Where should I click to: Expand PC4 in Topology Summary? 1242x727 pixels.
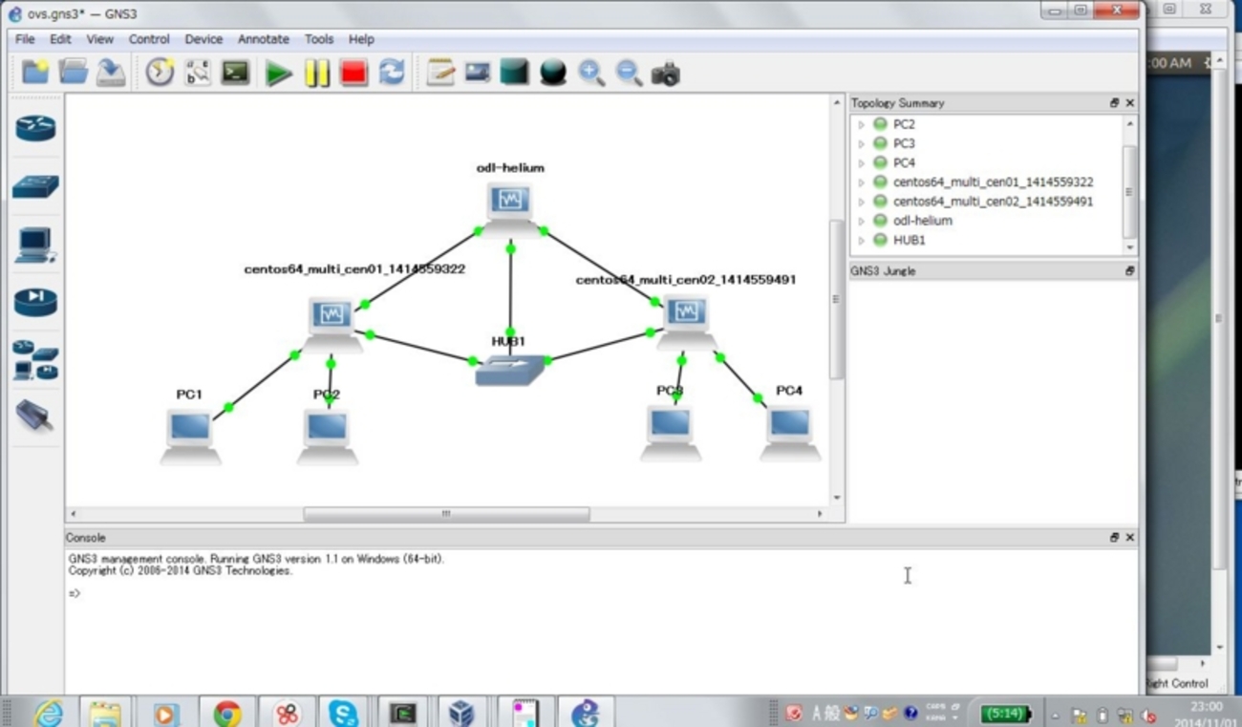coord(861,162)
